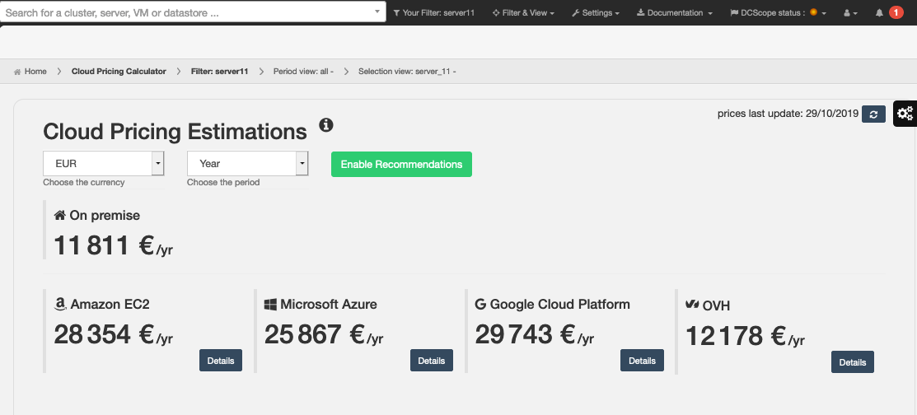Open Selection view: server_11 breadcrumb dropdown

point(407,72)
